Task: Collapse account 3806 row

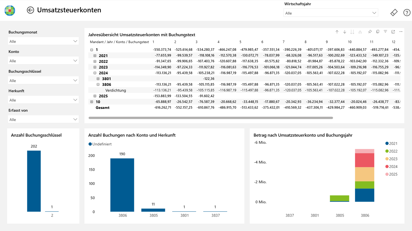Action: point(98,84)
